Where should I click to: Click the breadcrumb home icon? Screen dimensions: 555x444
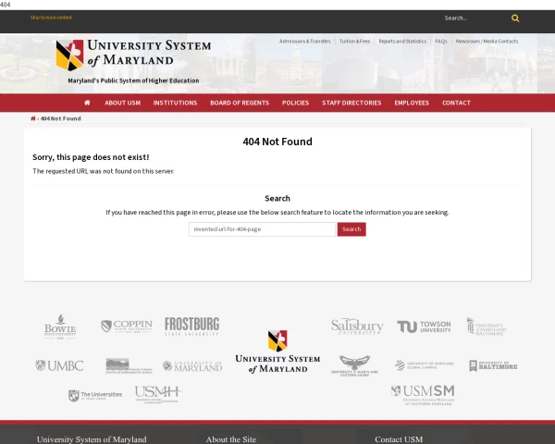click(33, 118)
